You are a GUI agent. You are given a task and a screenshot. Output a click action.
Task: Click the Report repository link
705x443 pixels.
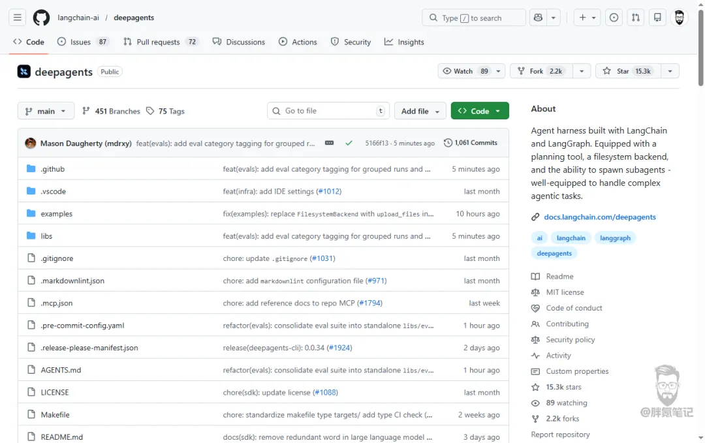pos(560,435)
